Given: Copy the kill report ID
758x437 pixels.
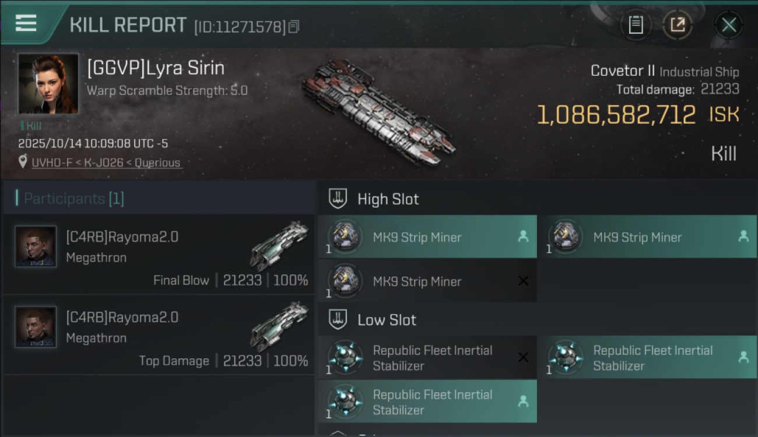Looking at the screenshot, I should pos(294,26).
